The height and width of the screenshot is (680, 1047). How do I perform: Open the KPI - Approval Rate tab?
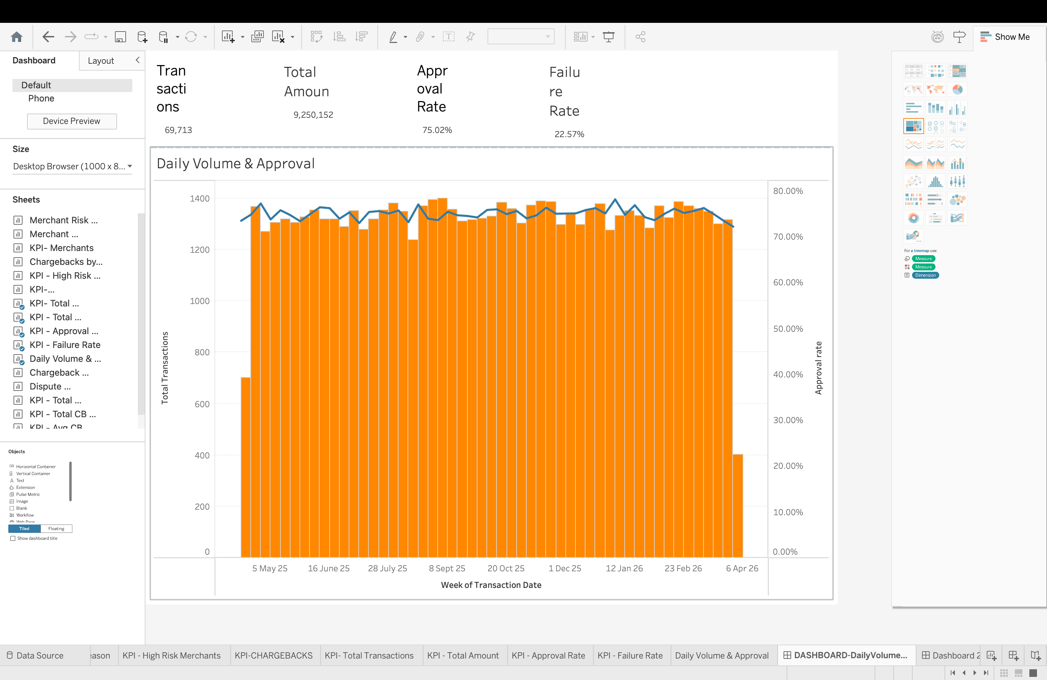[x=548, y=656]
